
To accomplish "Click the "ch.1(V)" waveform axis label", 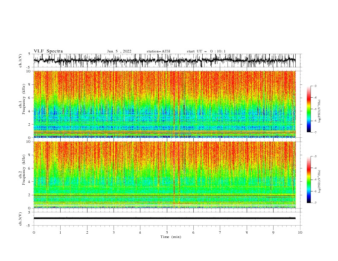I will pyautogui.click(x=20, y=61).
